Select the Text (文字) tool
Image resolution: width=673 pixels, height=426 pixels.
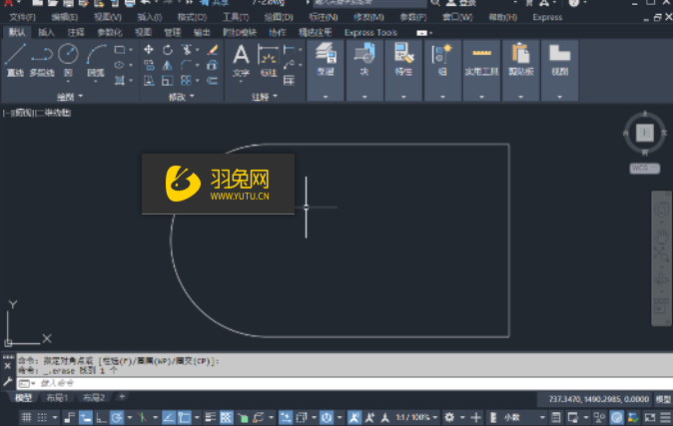pyautogui.click(x=241, y=60)
